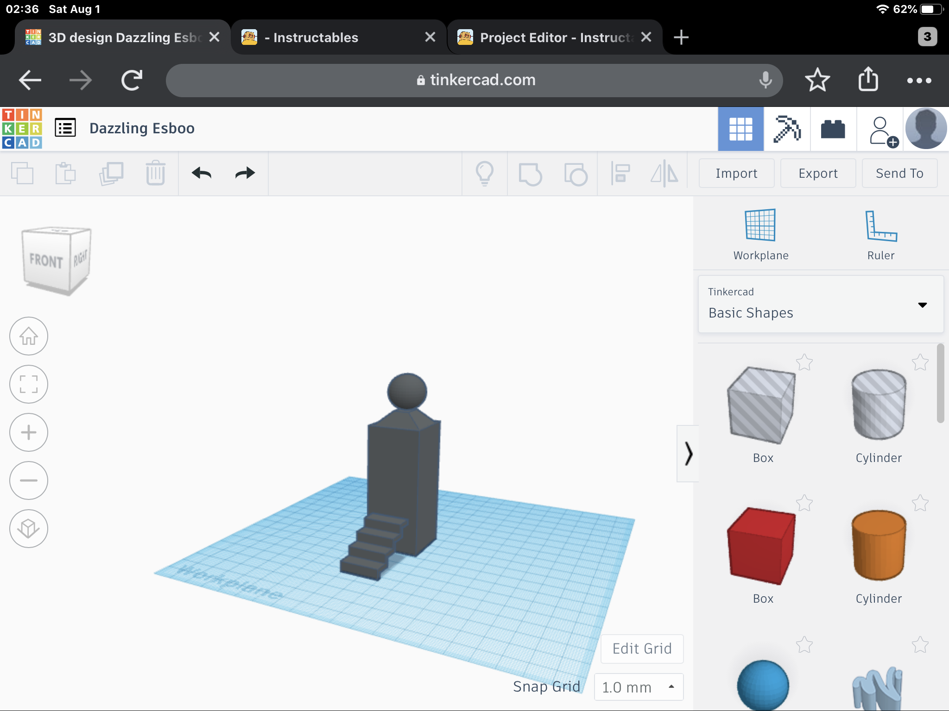Switch to the Project Editor tab
Image resolution: width=949 pixels, height=711 pixels.
tap(555, 37)
